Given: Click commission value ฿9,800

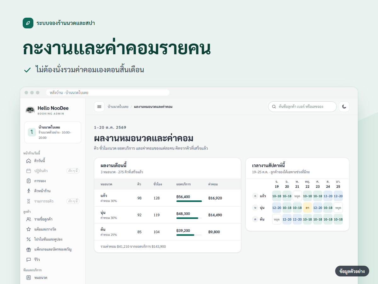Looking at the screenshot, I should [x=214, y=232].
